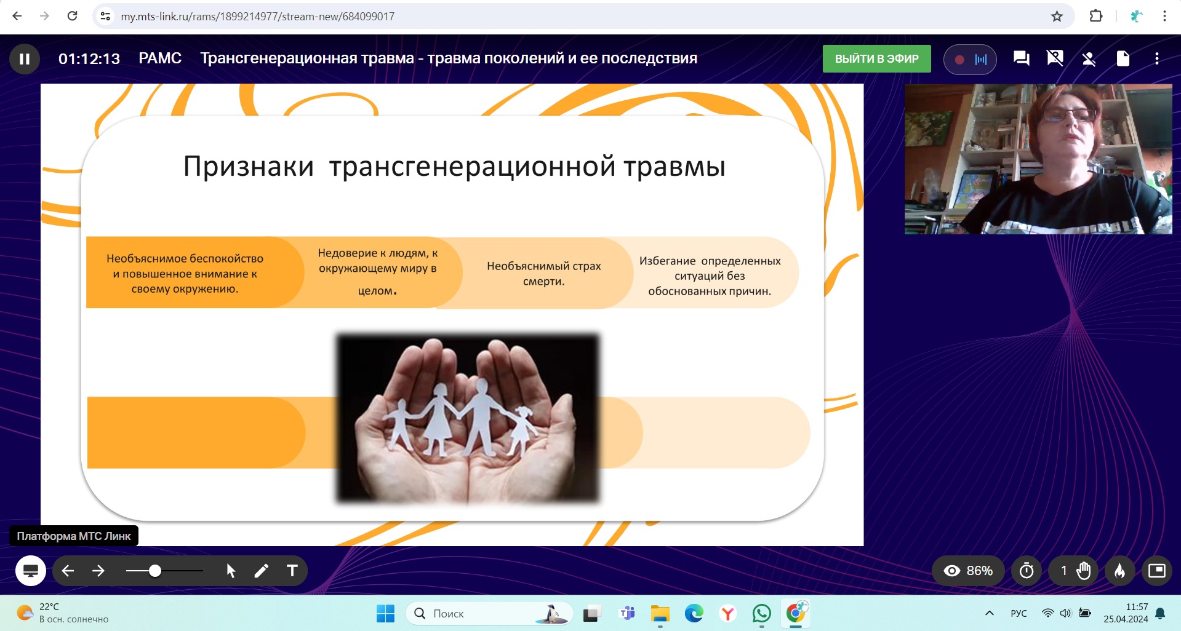Toggle the 86% attention eye indicator
This screenshot has height=631, width=1181.
968,571
